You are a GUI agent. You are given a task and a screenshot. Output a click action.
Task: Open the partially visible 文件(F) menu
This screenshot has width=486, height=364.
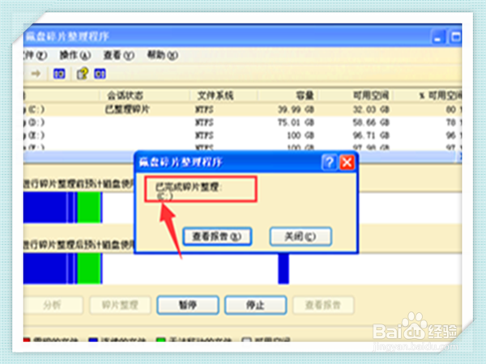[x=35, y=55]
